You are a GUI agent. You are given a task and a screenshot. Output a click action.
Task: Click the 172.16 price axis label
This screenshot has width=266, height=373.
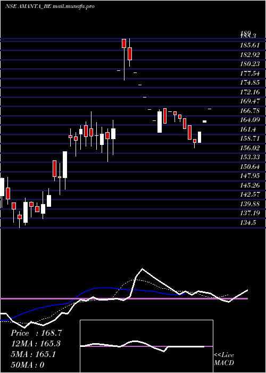[x=250, y=92]
